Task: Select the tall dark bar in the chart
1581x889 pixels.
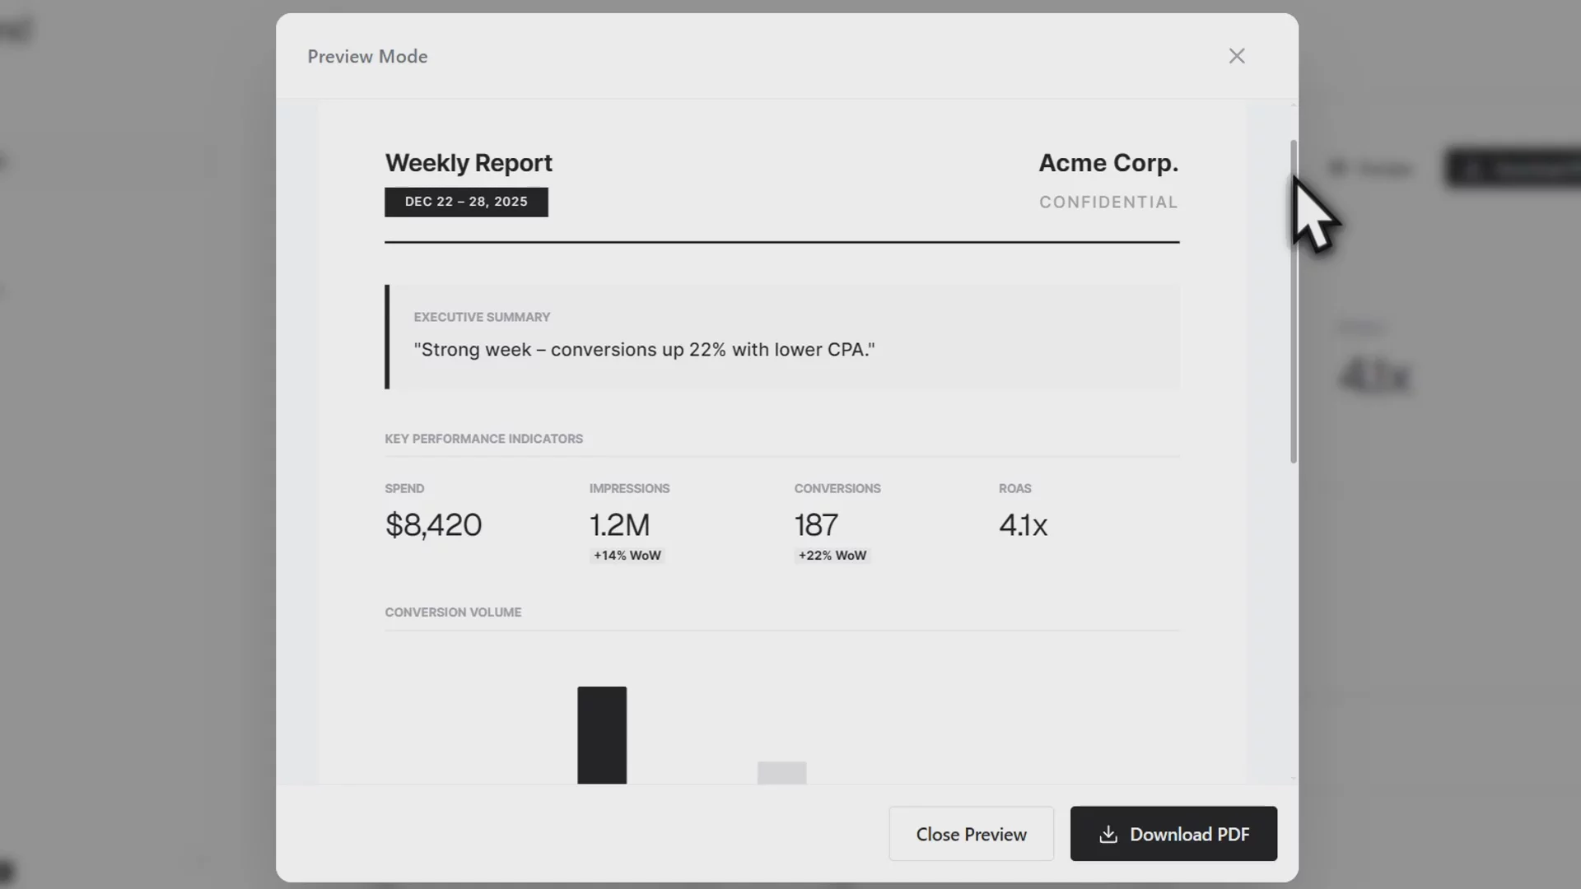Action: pos(602,735)
